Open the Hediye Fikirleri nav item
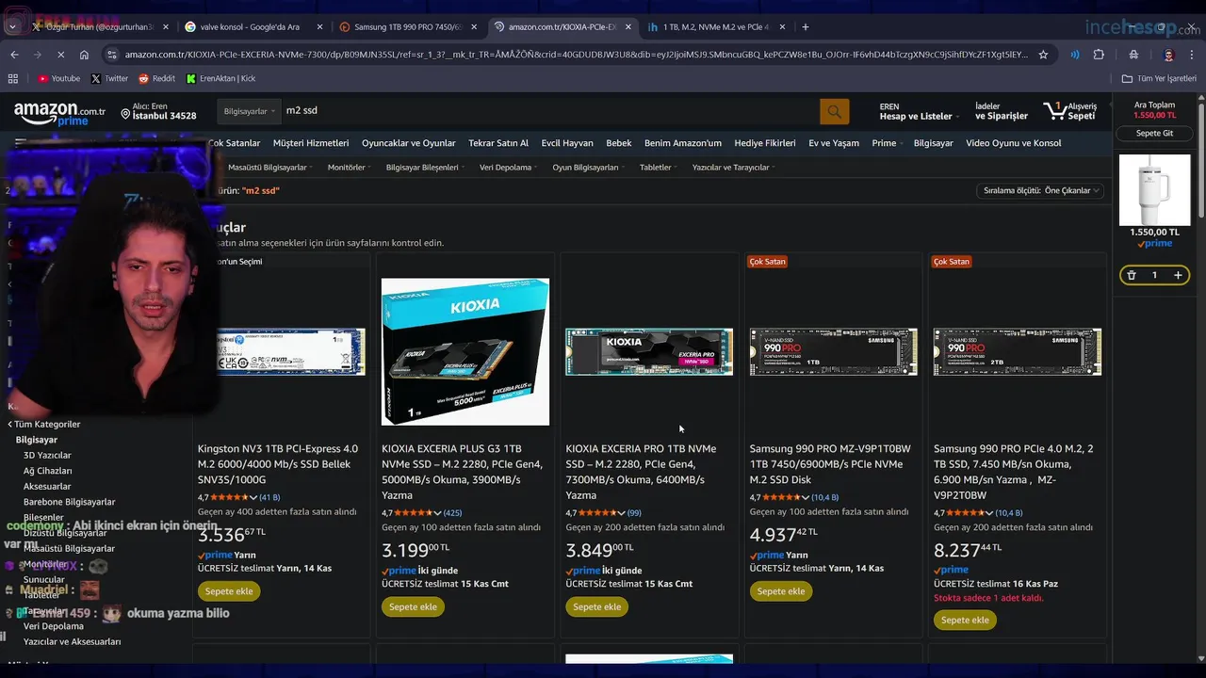This screenshot has height=678, width=1206. tap(765, 143)
